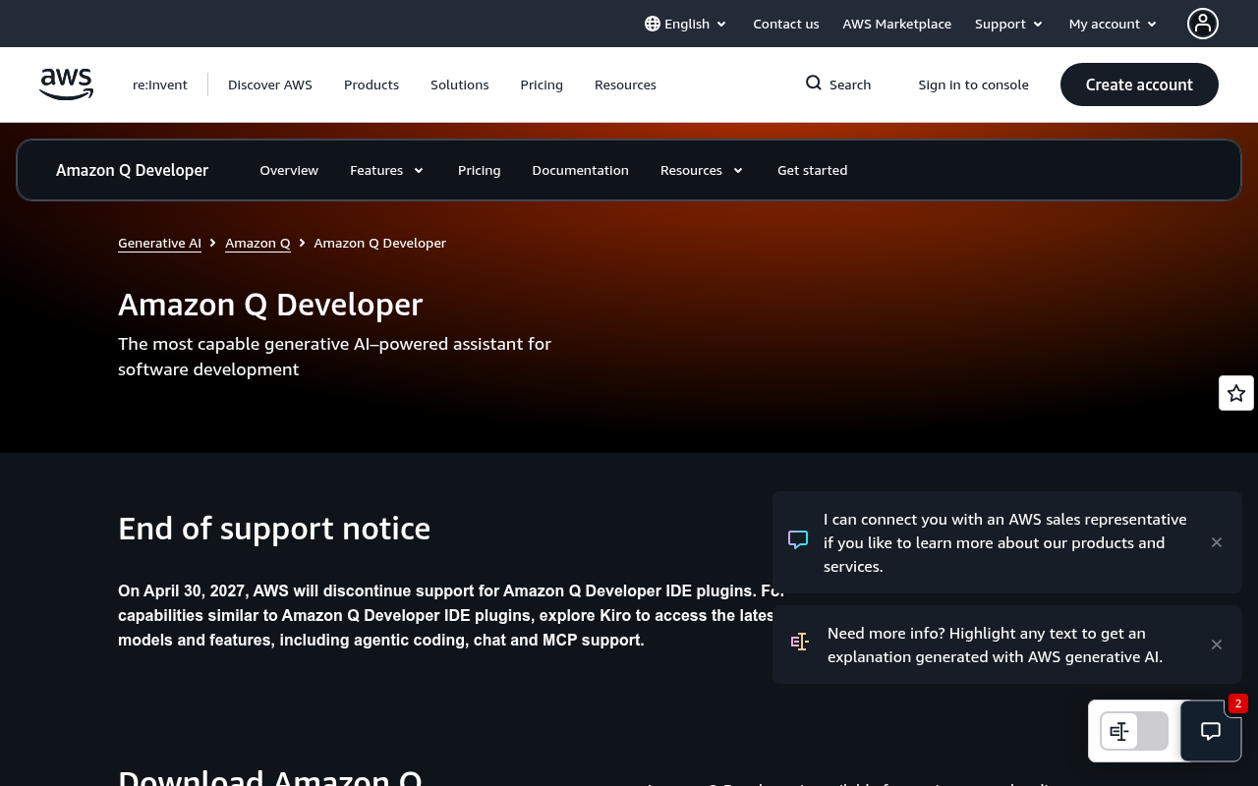Expand the My account dropdown
Screen dimensions: 1258x786
click(x=1114, y=24)
